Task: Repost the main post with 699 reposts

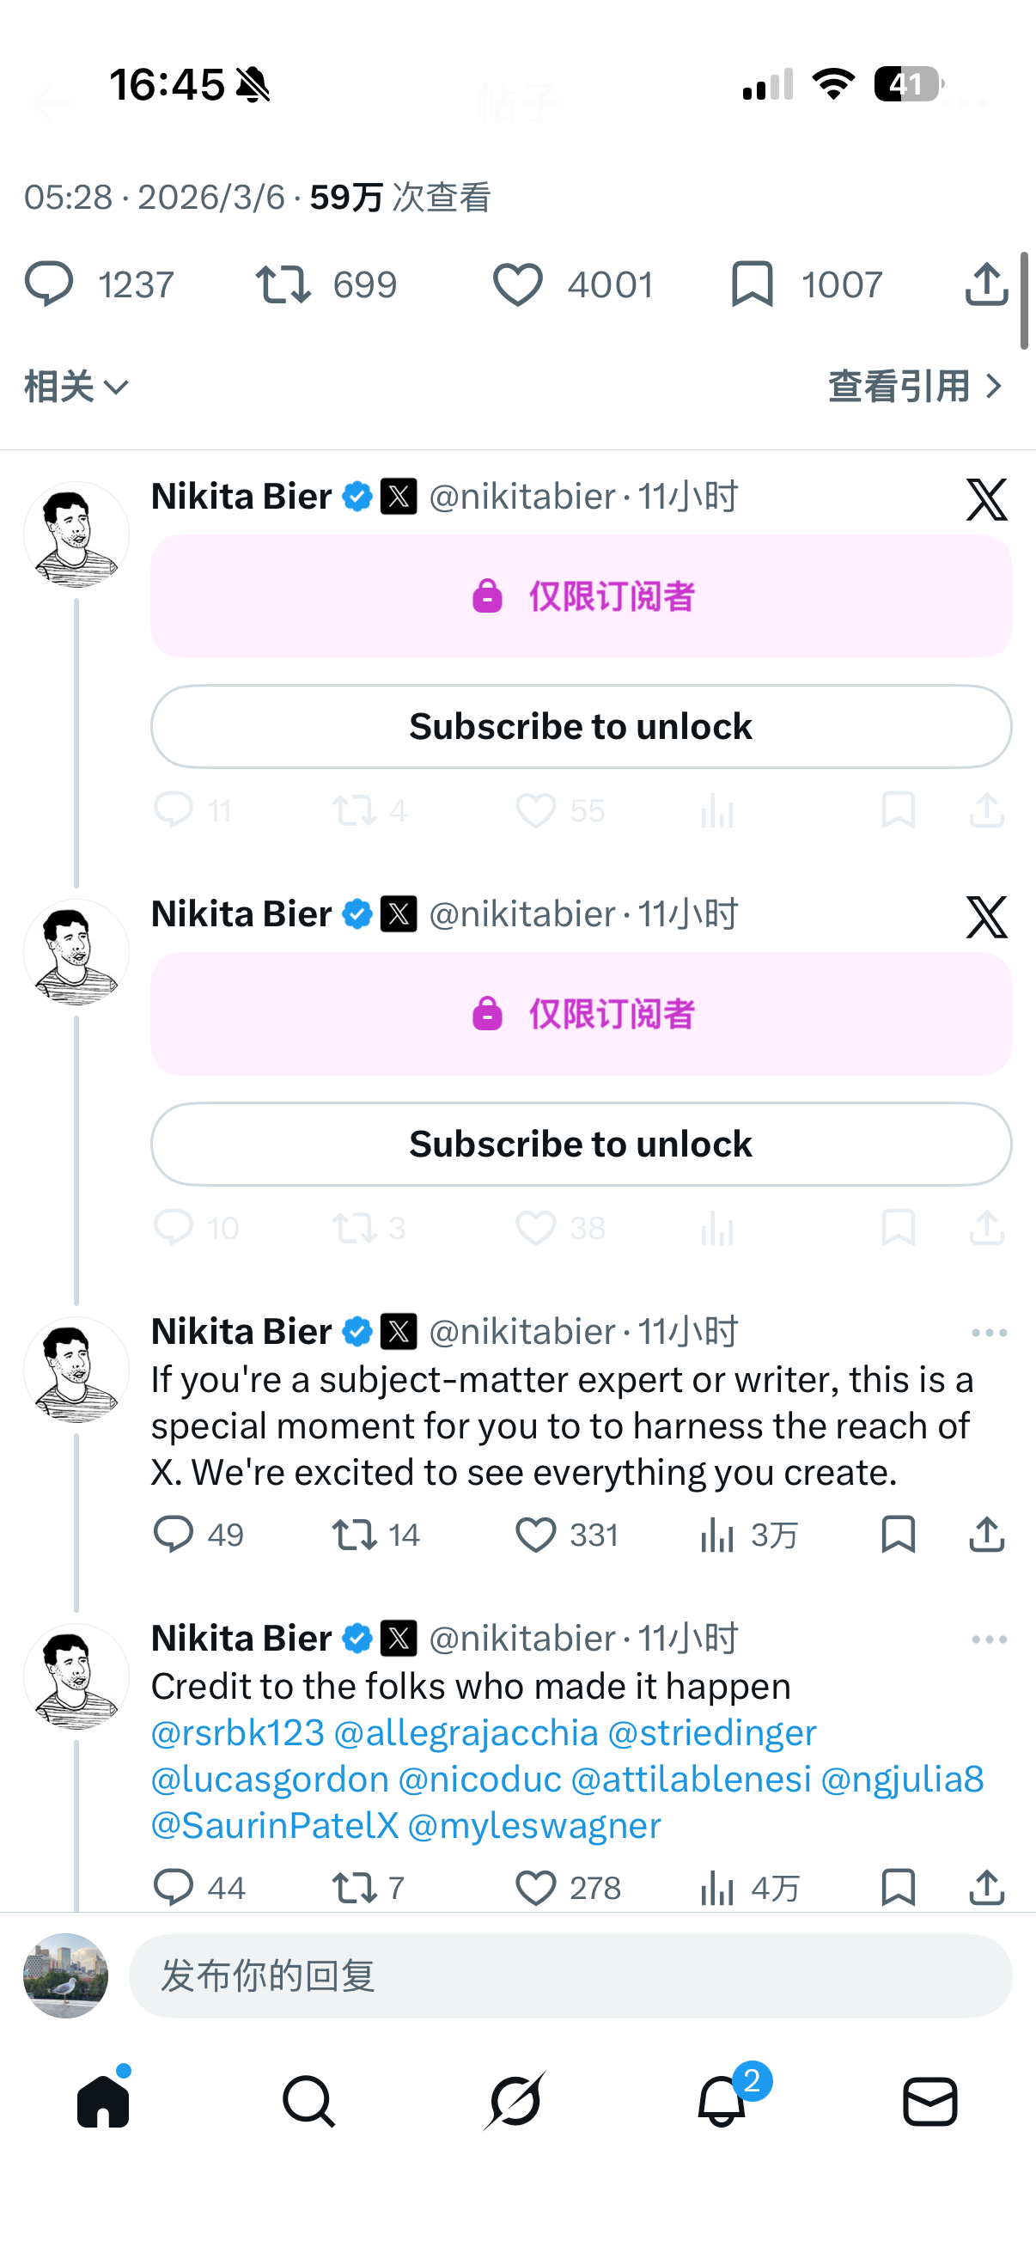Action: point(283,284)
